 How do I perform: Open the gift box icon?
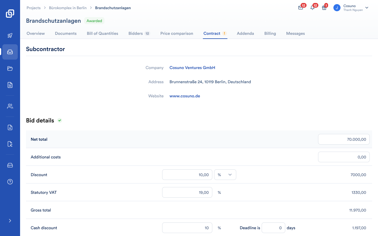pyautogui.click(x=324, y=8)
